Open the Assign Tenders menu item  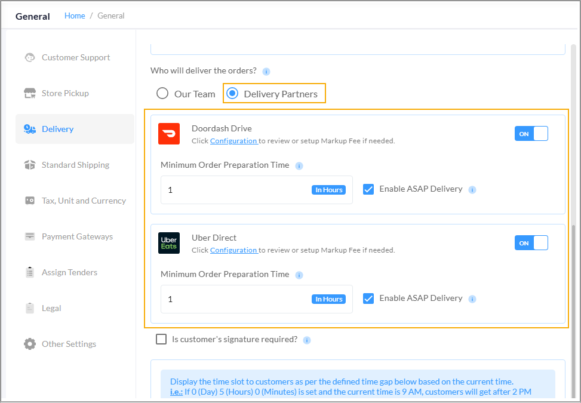click(69, 272)
